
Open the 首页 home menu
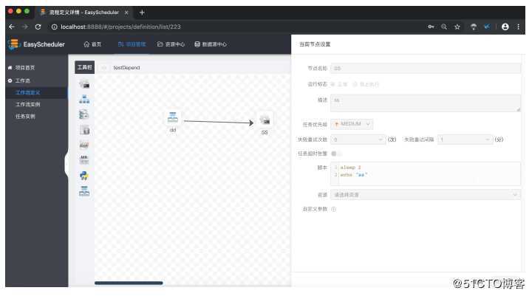(92, 44)
